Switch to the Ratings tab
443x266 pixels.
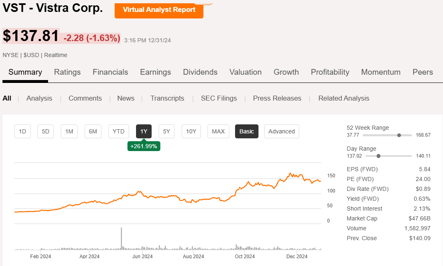[67, 72]
